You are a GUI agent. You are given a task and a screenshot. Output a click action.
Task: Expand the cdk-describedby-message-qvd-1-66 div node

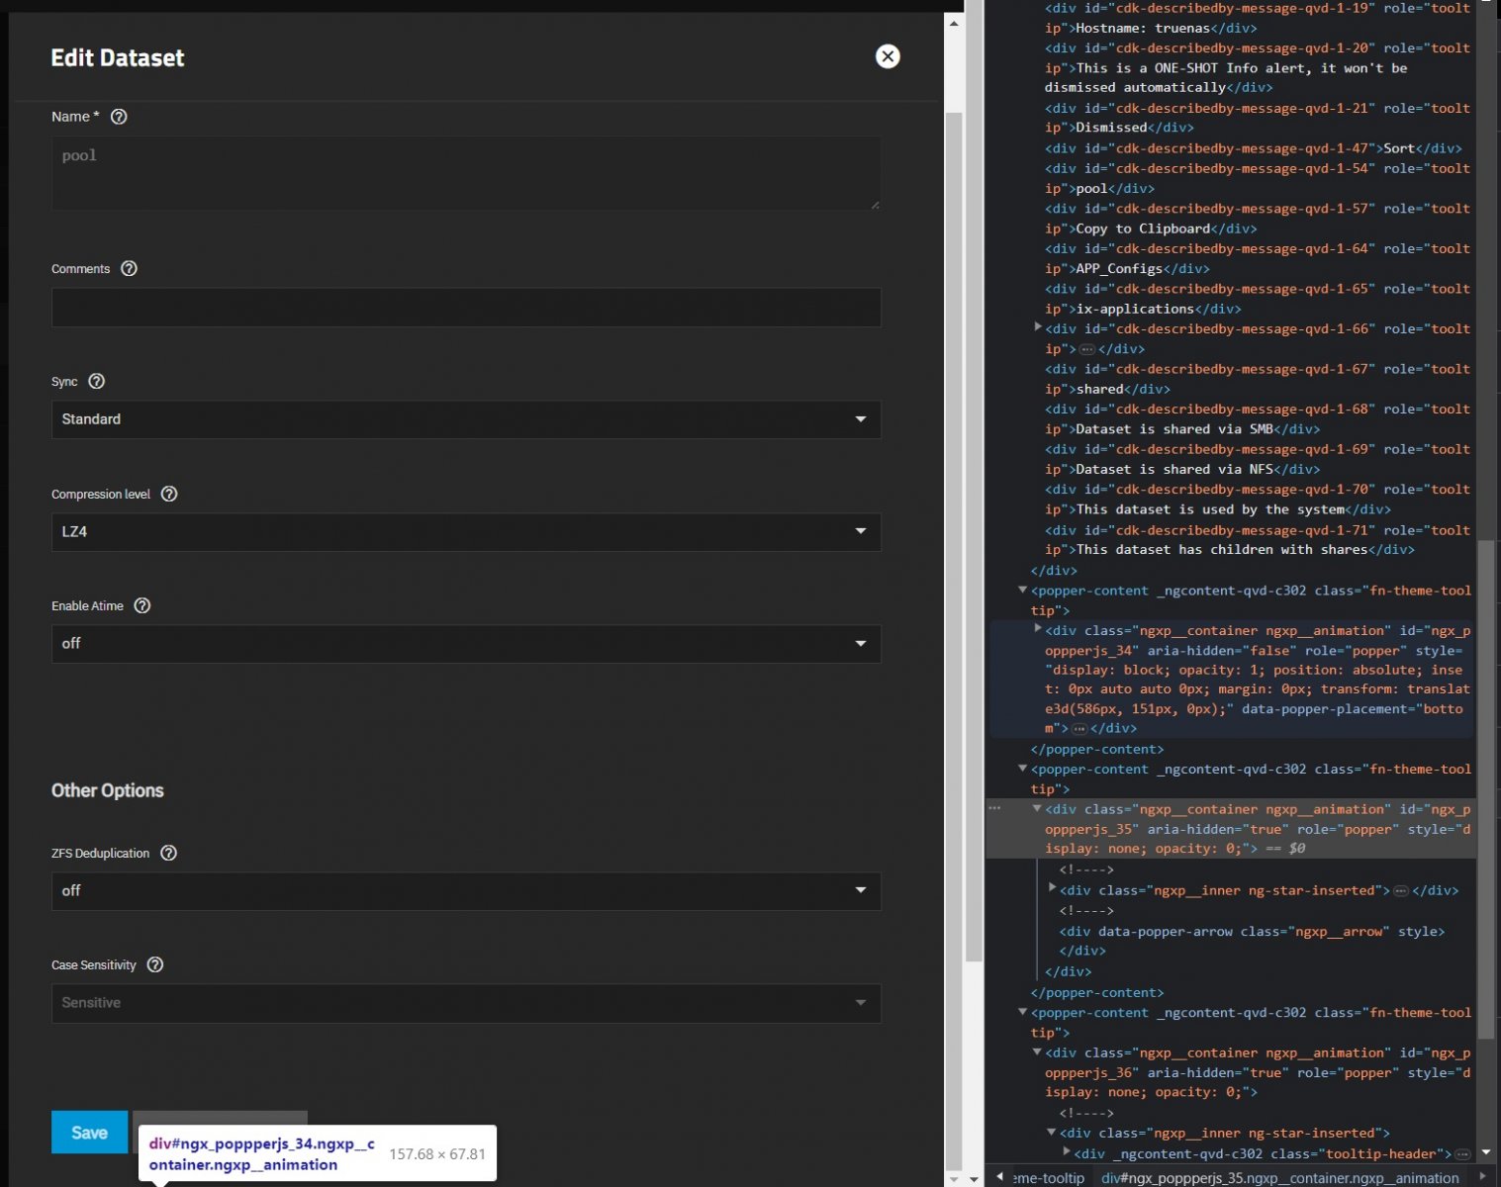click(x=1038, y=326)
